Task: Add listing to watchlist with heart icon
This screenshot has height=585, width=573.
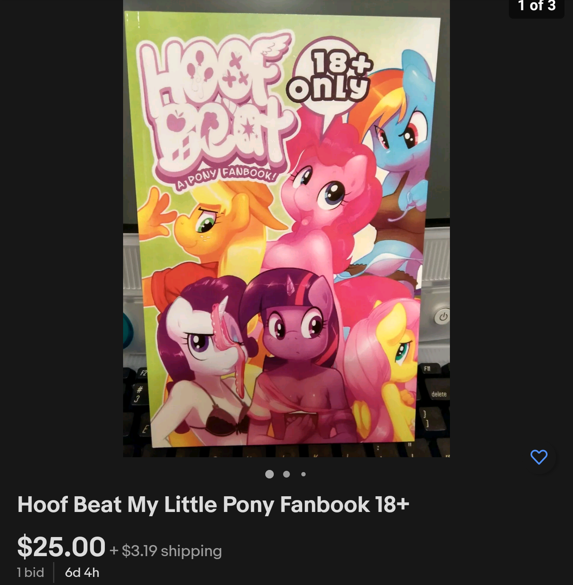Action: pos(539,457)
